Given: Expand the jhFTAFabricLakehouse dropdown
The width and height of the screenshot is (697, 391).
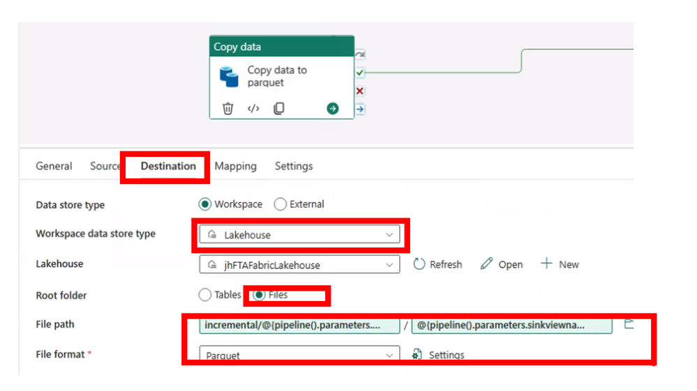Looking at the screenshot, I should (299, 265).
